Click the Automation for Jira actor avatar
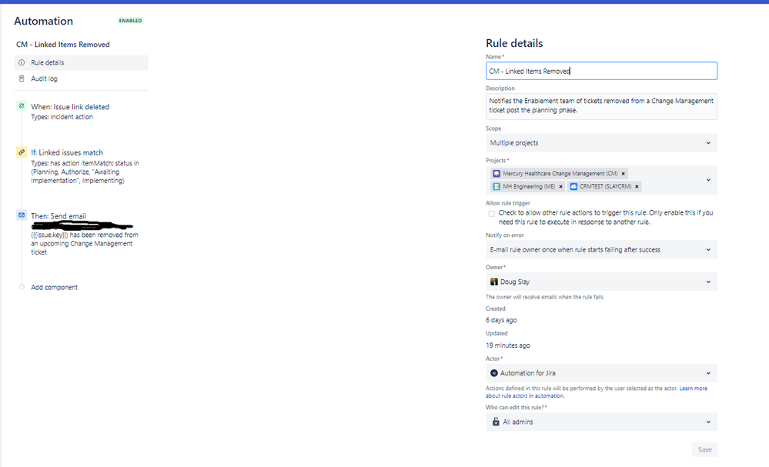The image size is (769, 467). point(493,372)
